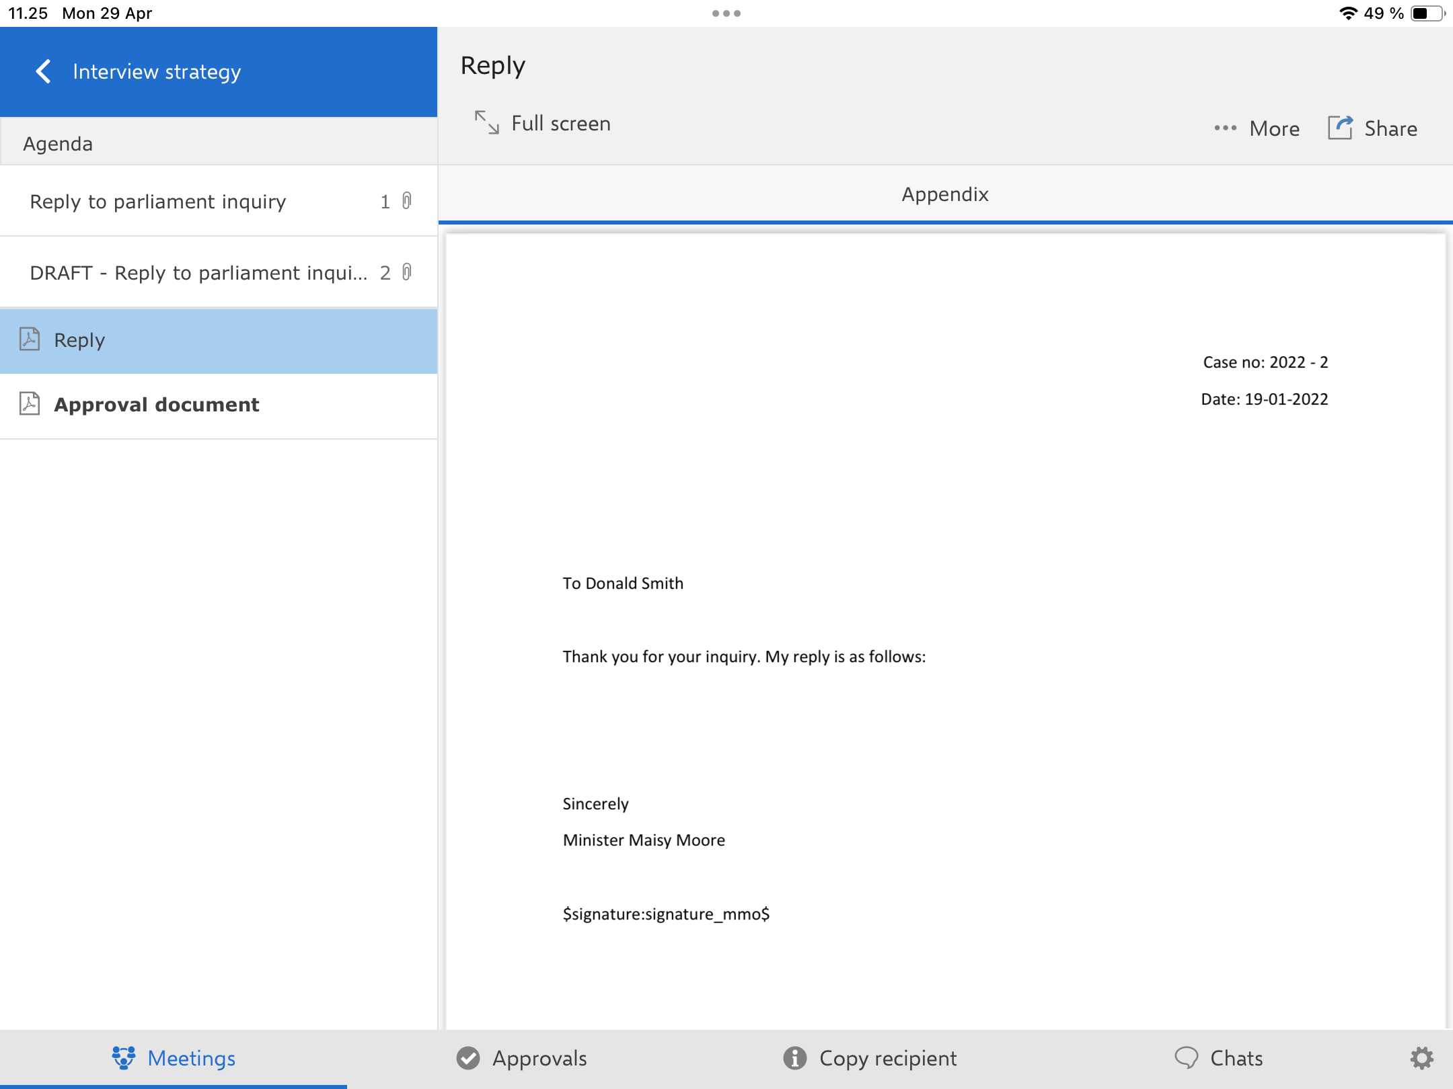Select the Appendix tab header
The width and height of the screenshot is (1453, 1089).
click(944, 194)
